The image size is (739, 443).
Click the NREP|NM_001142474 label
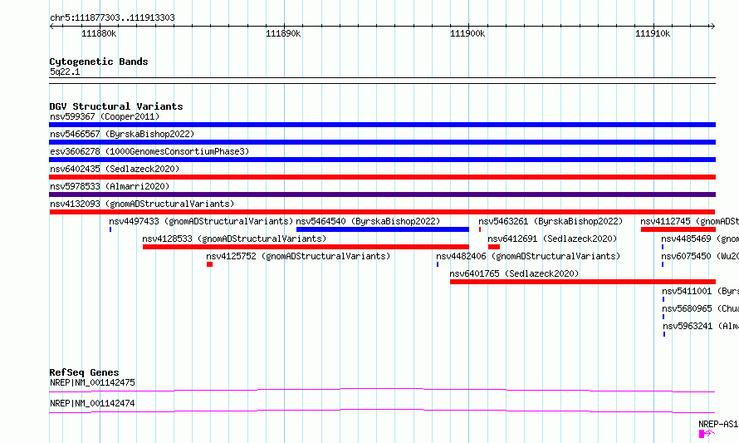(92, 403)
